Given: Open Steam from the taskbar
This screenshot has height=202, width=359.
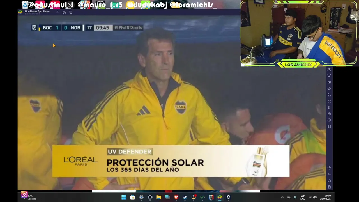Looking at the screenshot, I should tap(185, 197).
